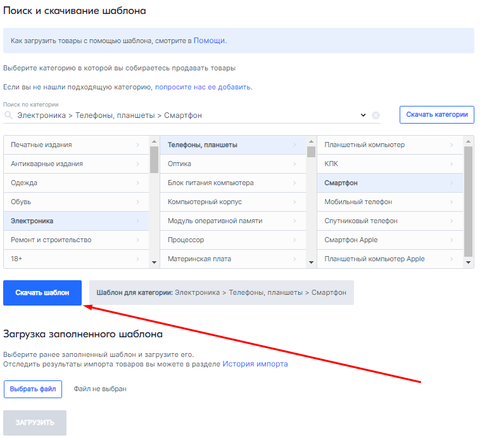Expand chevron on КПК row

[x=452, y=164]
